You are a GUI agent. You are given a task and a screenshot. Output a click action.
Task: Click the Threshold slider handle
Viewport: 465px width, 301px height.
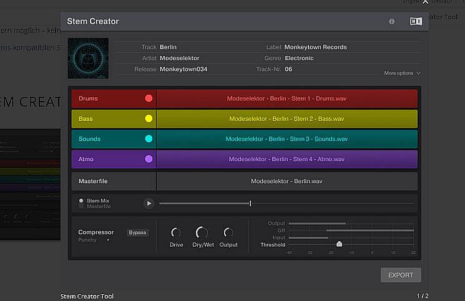click(x=339, y=244)
